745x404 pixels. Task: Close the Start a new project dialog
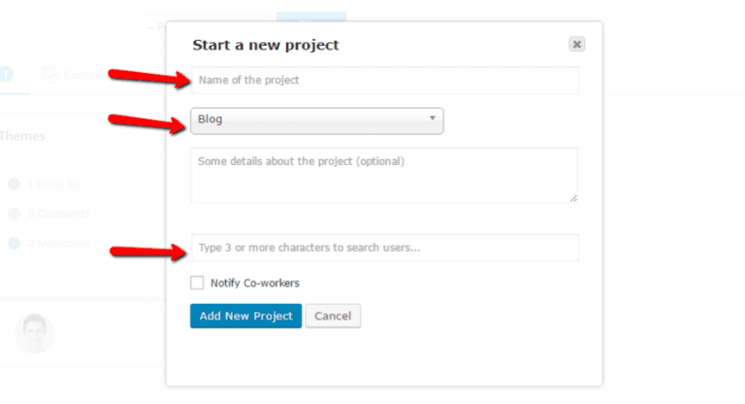pos(576,44)
